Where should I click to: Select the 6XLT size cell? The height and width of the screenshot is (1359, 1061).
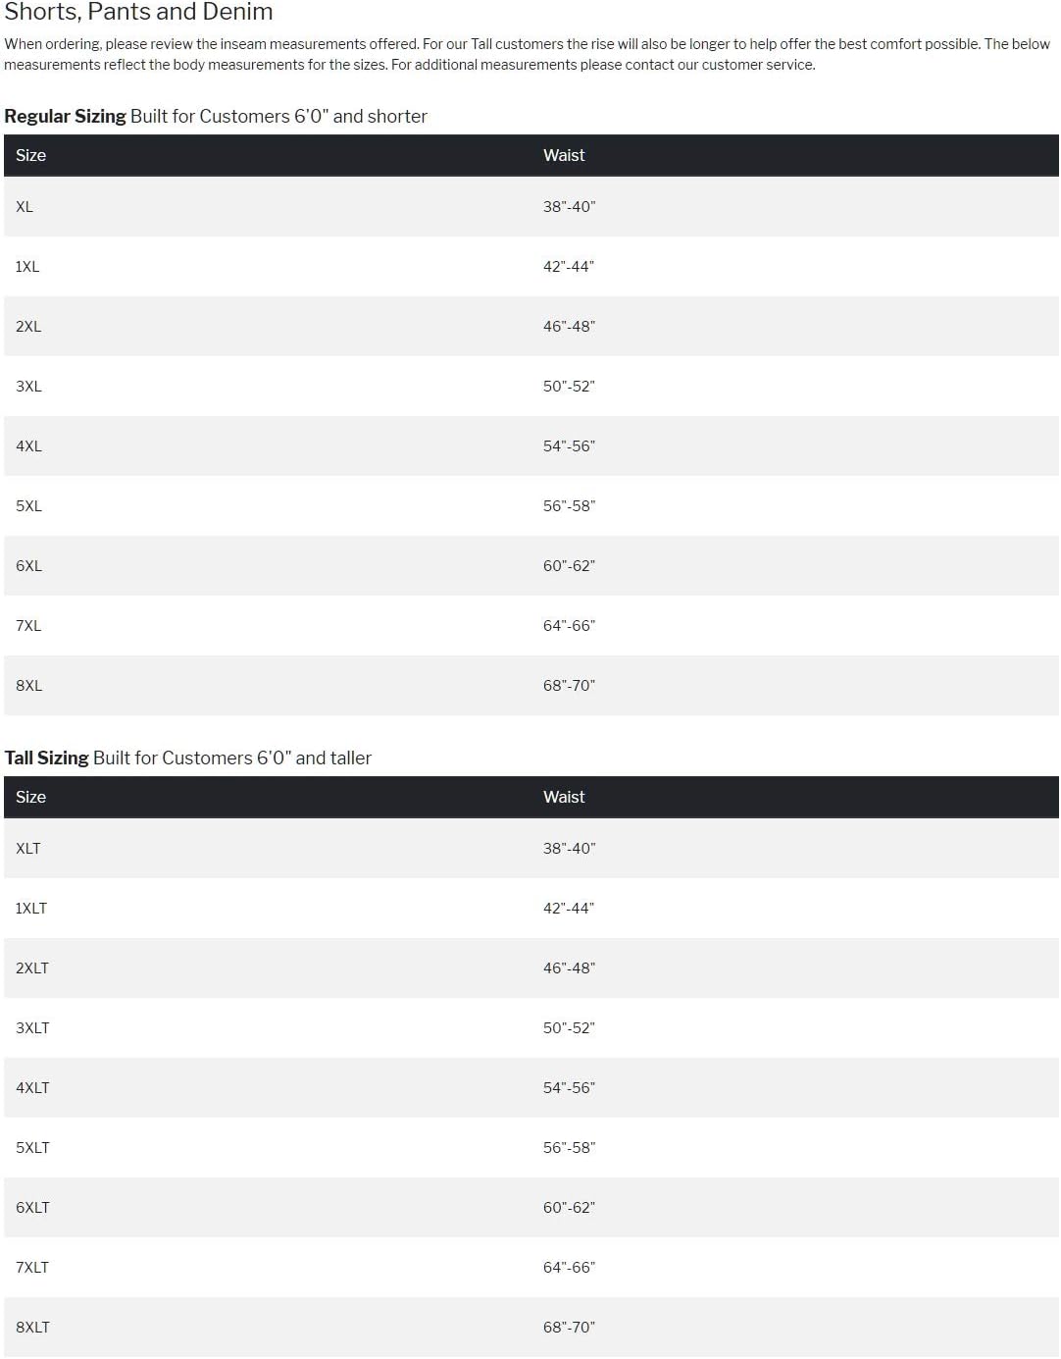[x=32, y=1208]
